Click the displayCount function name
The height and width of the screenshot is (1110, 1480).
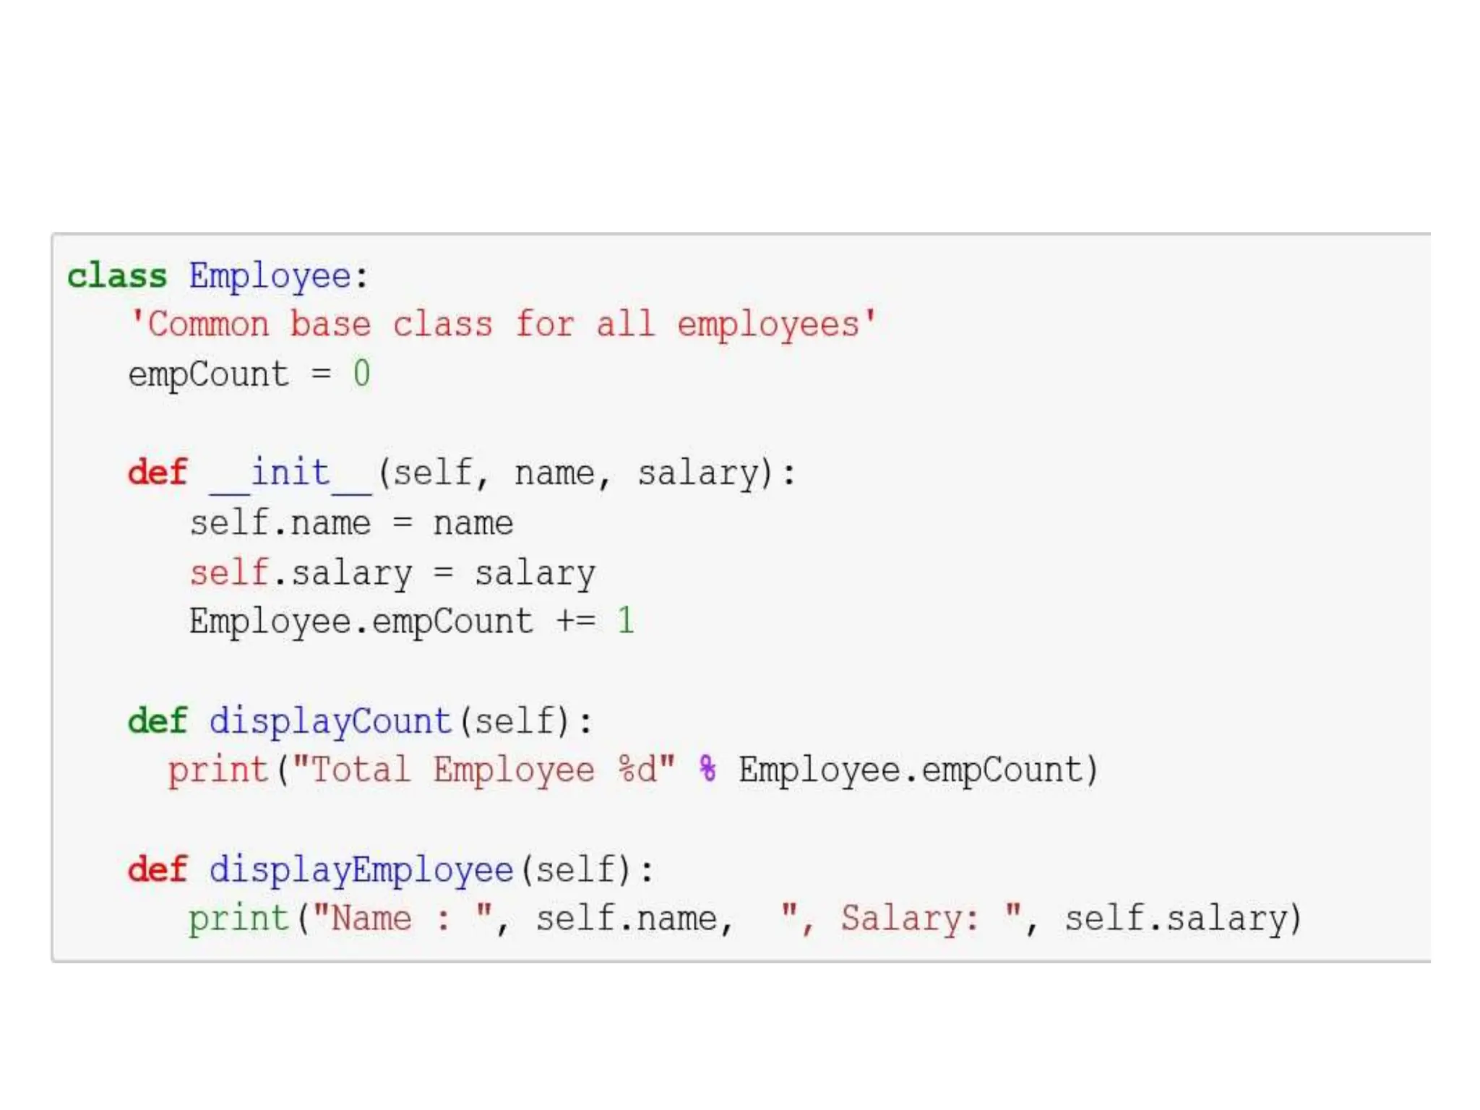click(x=330, y=722)
